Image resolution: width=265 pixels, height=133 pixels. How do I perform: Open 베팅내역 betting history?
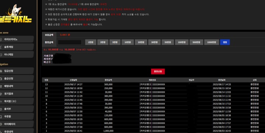[17, 86]
